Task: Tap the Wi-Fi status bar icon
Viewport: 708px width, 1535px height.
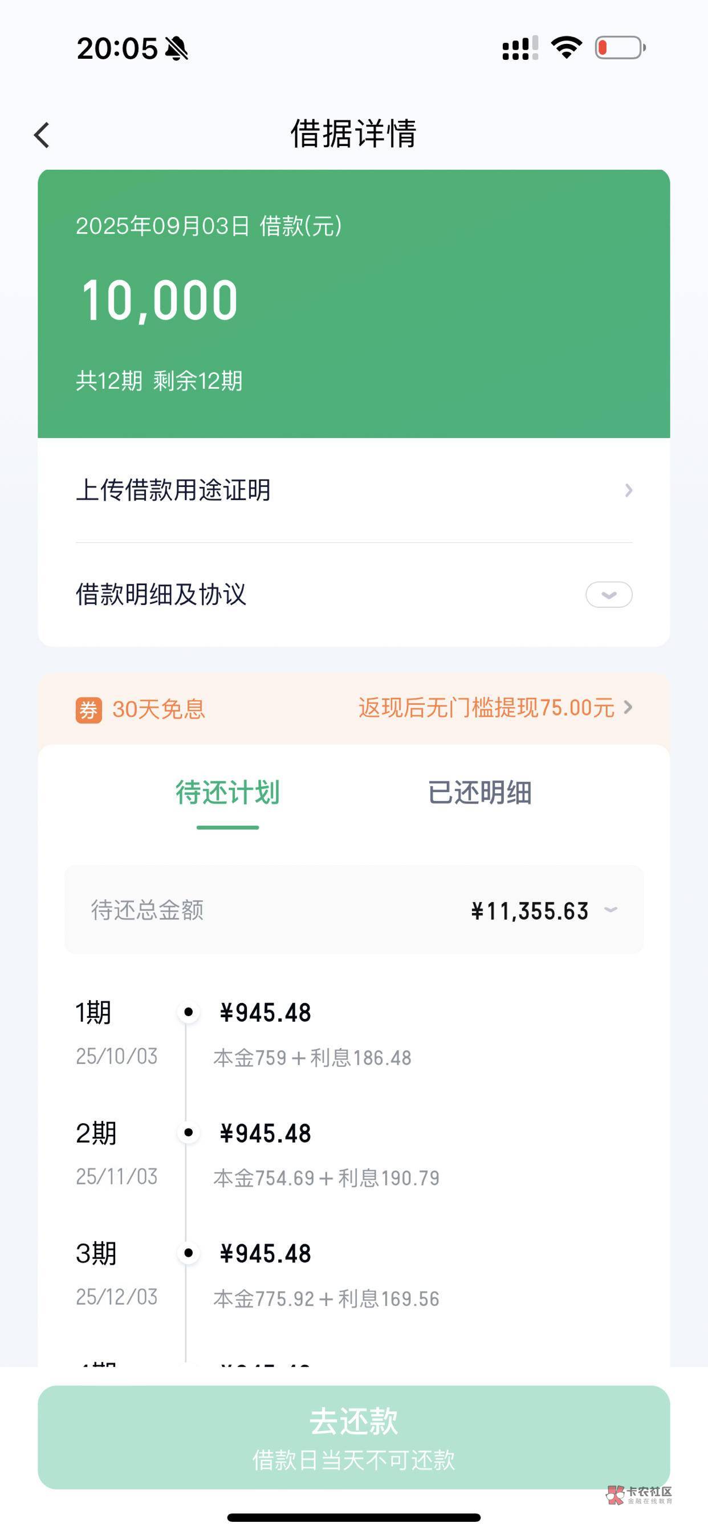Action: pos(566,47)
